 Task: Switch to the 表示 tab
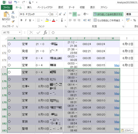coord(93,7)
